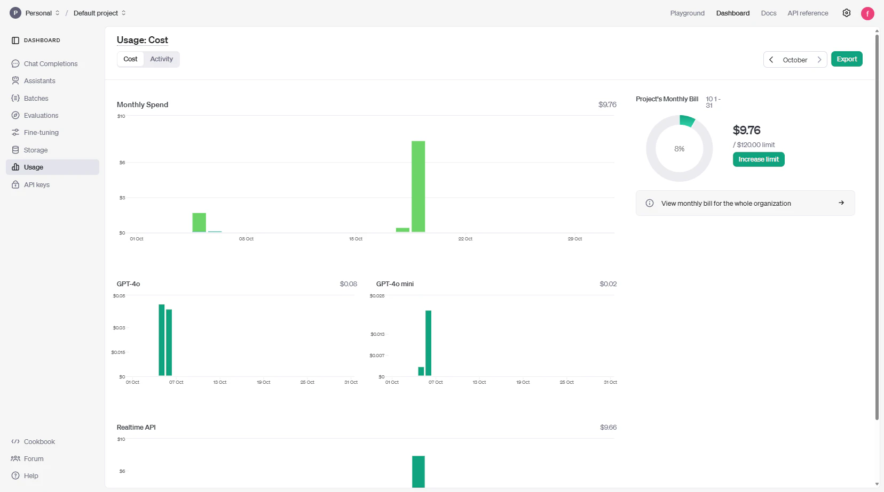The image size is (884, 492).
Task: Open settings via the gear icon
Action: click(x=847, y=13)
